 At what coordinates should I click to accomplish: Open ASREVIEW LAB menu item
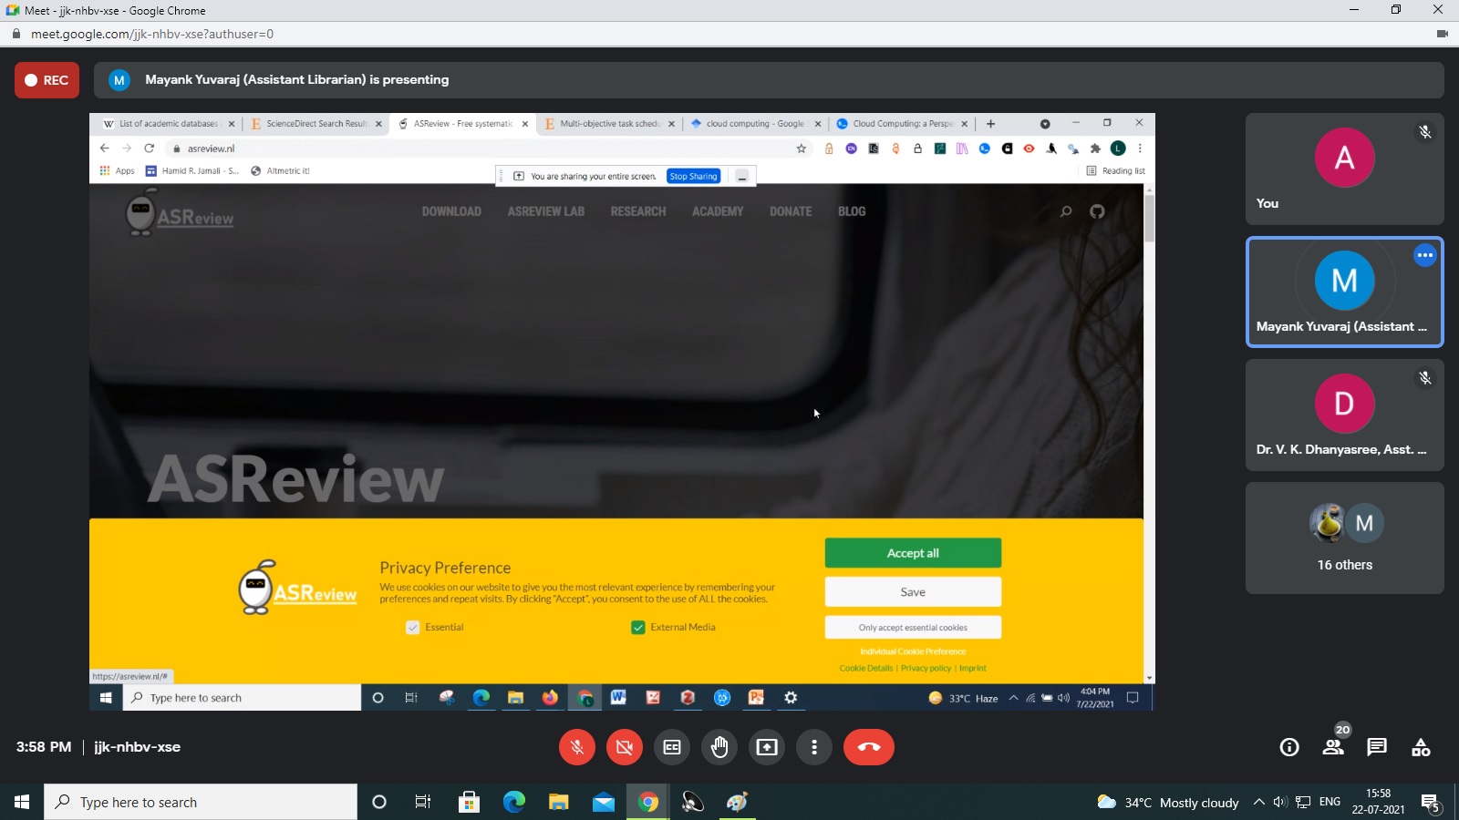(x=546, y=211)
